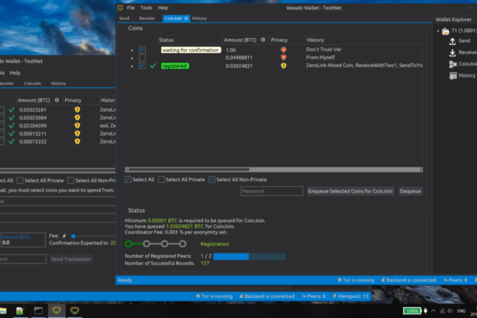Click yellow shield on 0.02204399 row, back window
The image size is (477, 318).
point(78,126)
